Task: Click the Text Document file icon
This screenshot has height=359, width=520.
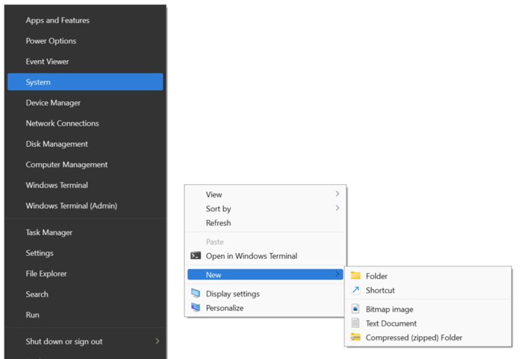Action: (x=355, y=323)
